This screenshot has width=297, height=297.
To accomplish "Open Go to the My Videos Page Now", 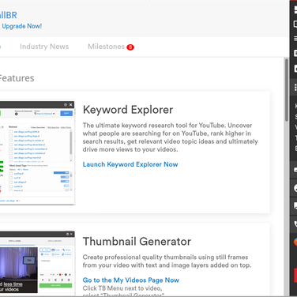I will 131,280.
